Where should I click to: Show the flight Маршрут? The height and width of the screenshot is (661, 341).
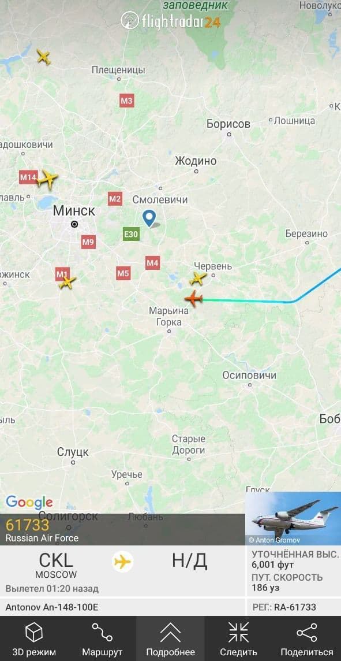(102, 639)
